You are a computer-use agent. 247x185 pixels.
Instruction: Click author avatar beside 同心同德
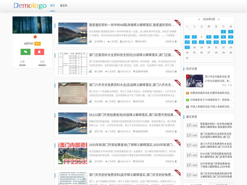point(91,101)
